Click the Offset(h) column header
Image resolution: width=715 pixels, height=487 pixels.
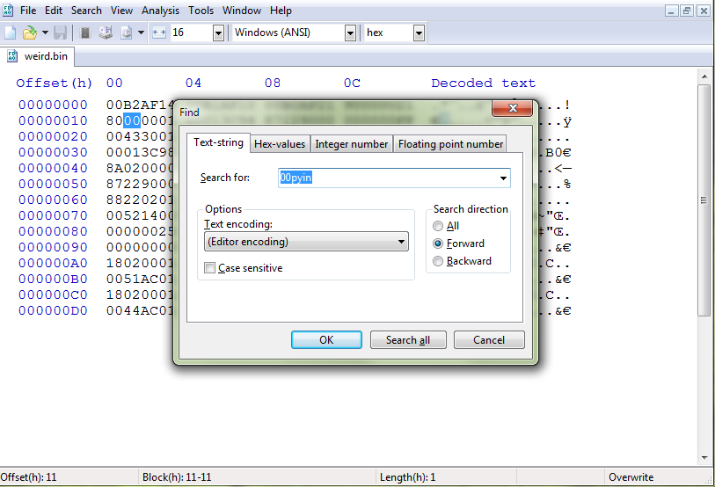pyautogui.click(x=55, y=84)
